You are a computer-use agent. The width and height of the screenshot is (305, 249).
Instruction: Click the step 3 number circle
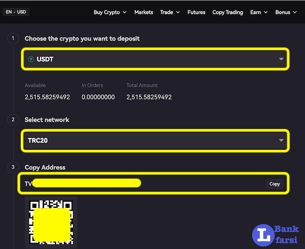(13, 167)
